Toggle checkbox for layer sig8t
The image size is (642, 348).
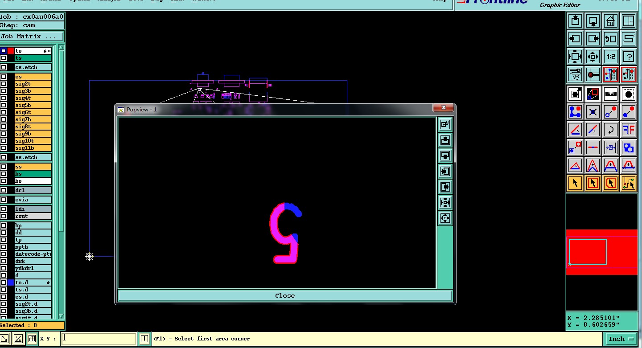click(x=4, y=127)
